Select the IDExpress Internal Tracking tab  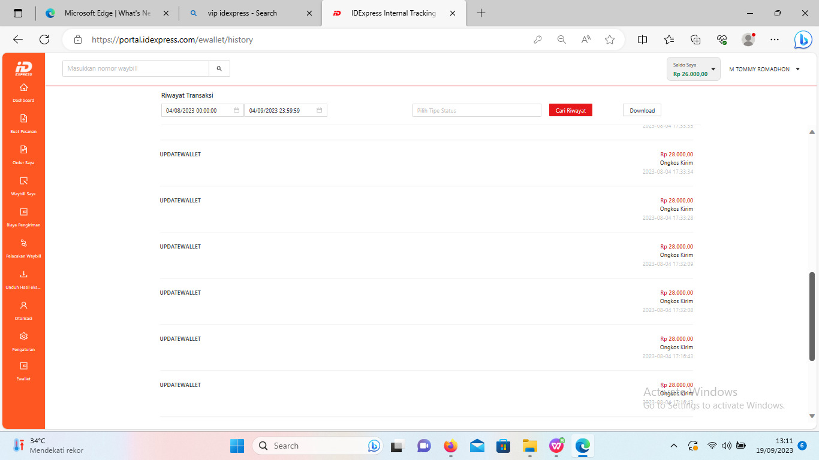394,13
